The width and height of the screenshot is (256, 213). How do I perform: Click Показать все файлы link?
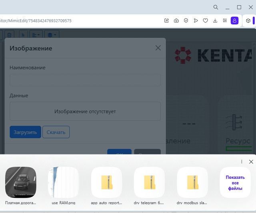click(x=235, y=183)
